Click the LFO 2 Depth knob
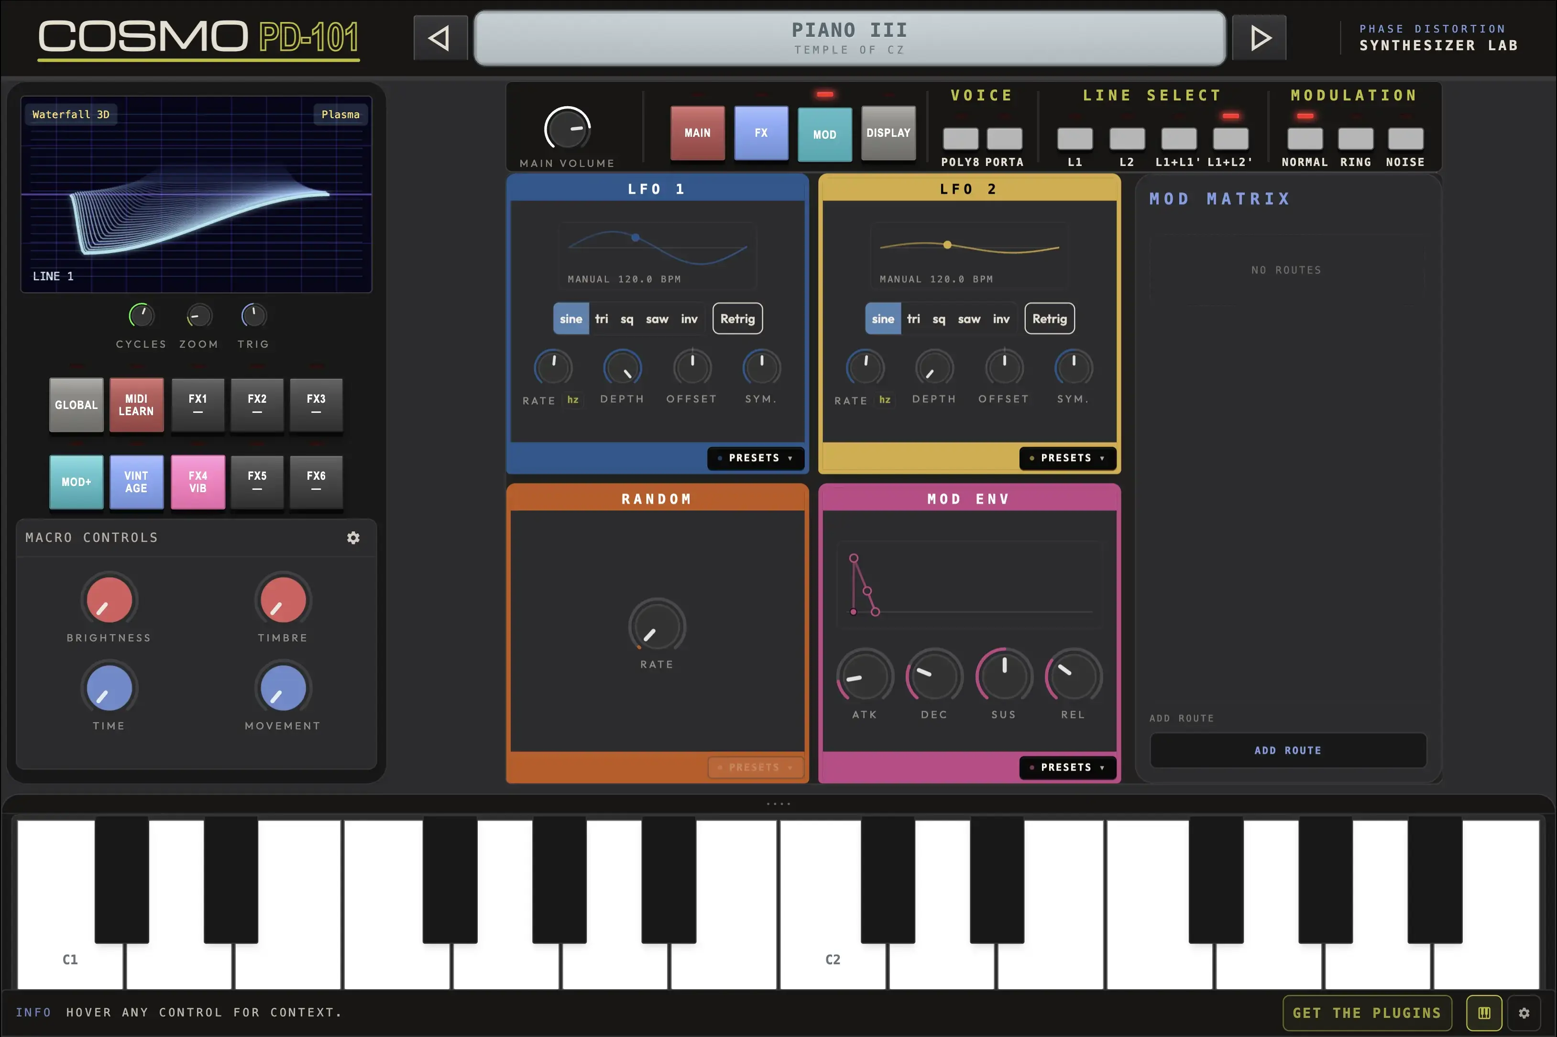 934,367
